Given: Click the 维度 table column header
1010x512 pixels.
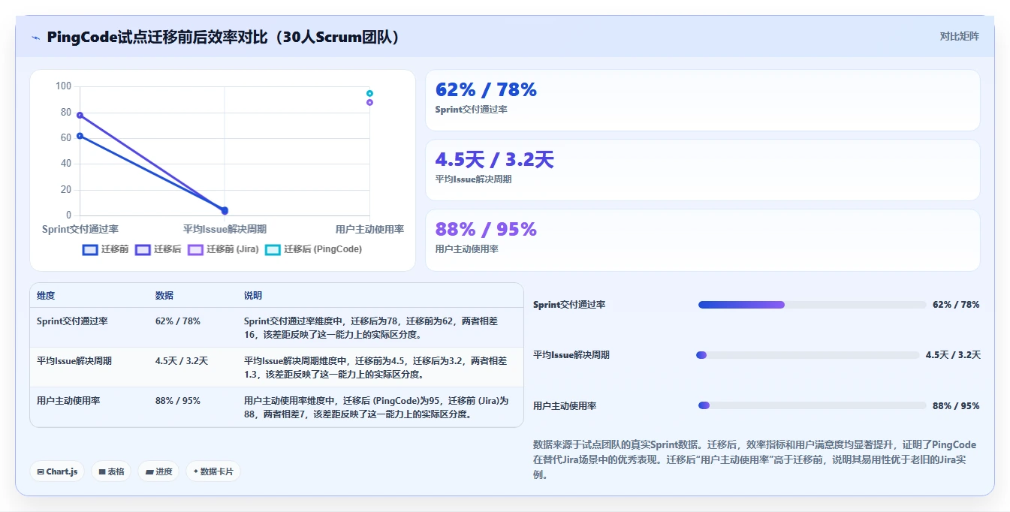Looking at the screenshot, I should 46,296.
